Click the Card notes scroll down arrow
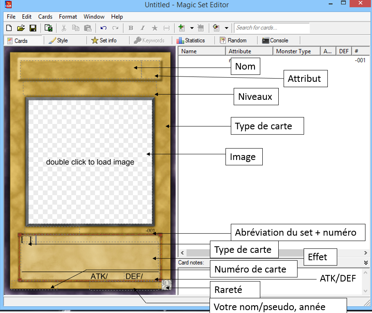 [x=365, y=291]
